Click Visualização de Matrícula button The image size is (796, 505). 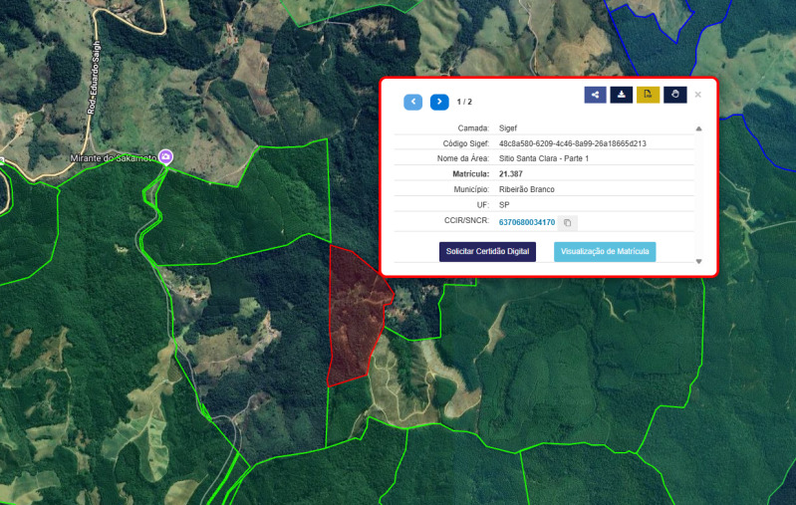(x=605, y=252)
